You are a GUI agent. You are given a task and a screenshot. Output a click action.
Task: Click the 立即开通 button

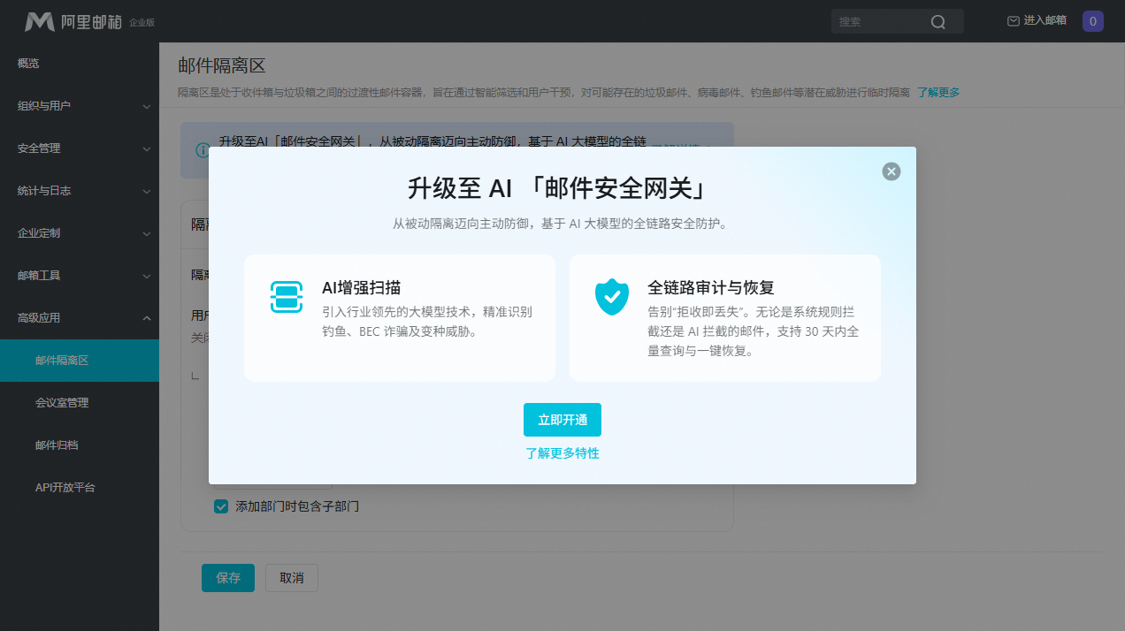(x=562, y=420)
